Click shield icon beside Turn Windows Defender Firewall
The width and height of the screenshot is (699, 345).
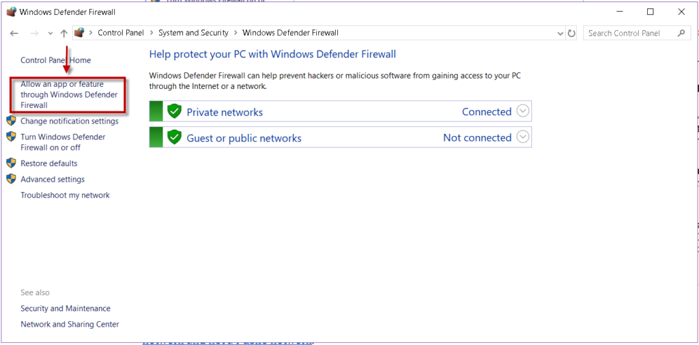coord(11,137)
